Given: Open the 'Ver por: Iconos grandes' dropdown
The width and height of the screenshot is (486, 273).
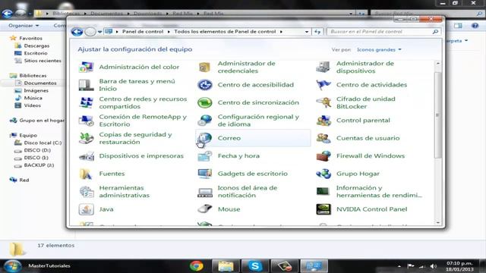Looking at the screenshot, I should (379, 49).
